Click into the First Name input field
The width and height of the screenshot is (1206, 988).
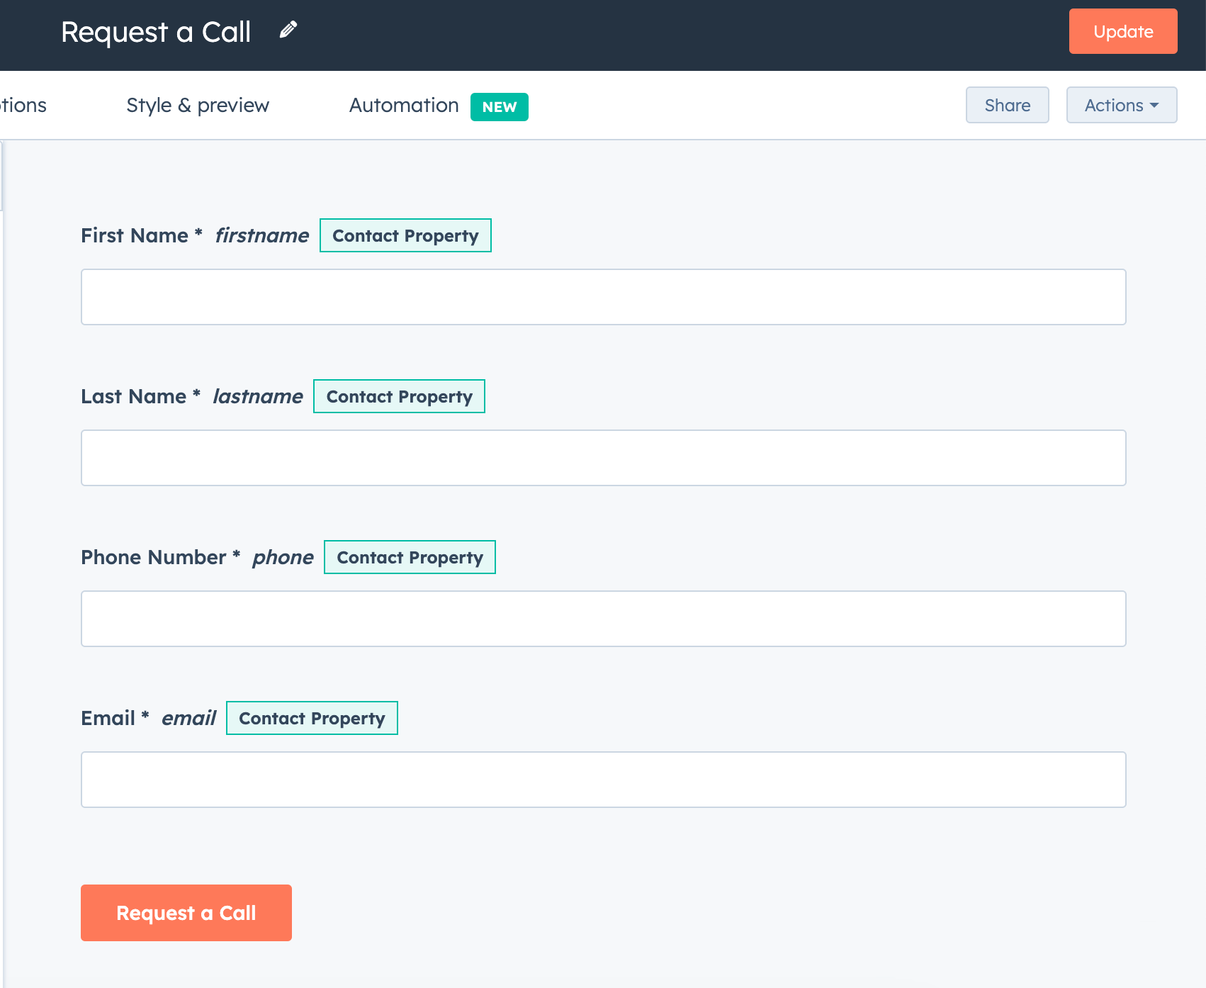[x=604, y=297]
